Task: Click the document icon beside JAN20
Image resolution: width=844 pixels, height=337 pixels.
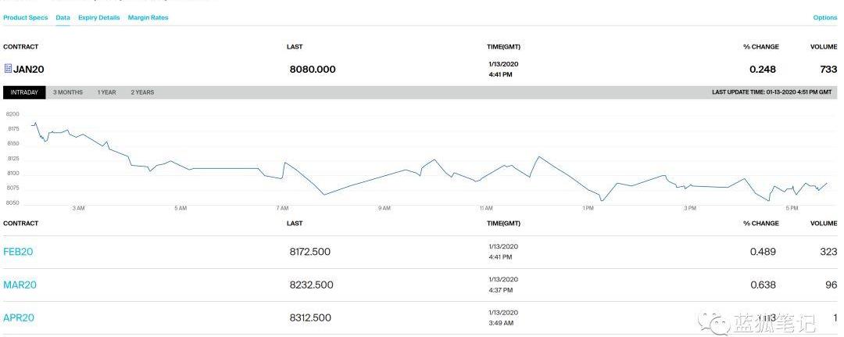Action: [x=8, y=69]
